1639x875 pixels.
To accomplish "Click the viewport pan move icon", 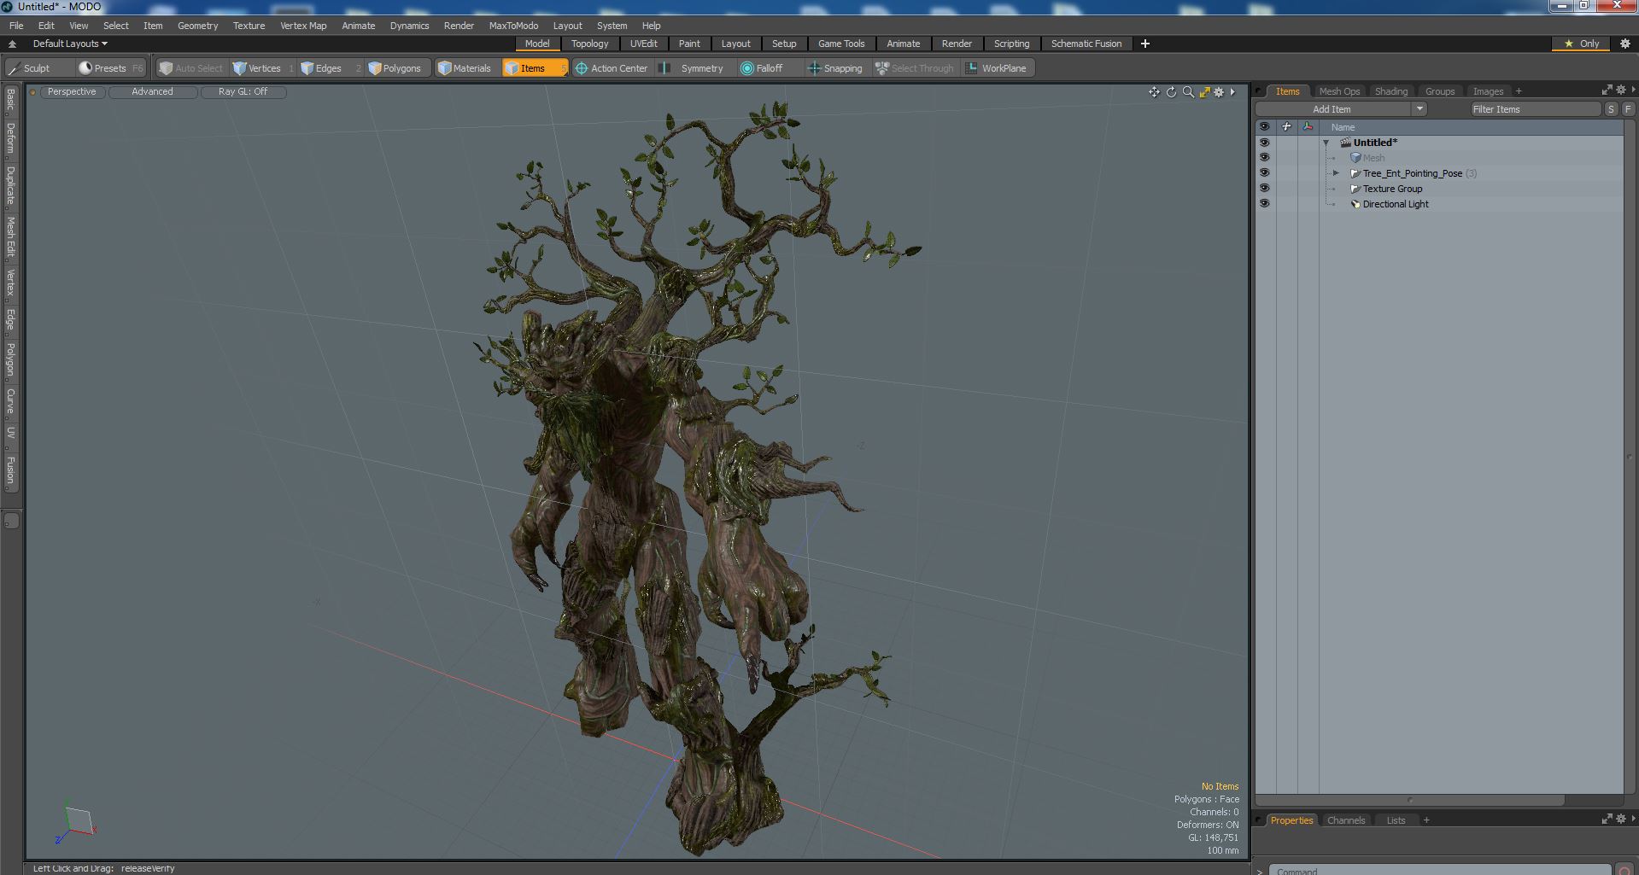I will tap(1154, 92).
